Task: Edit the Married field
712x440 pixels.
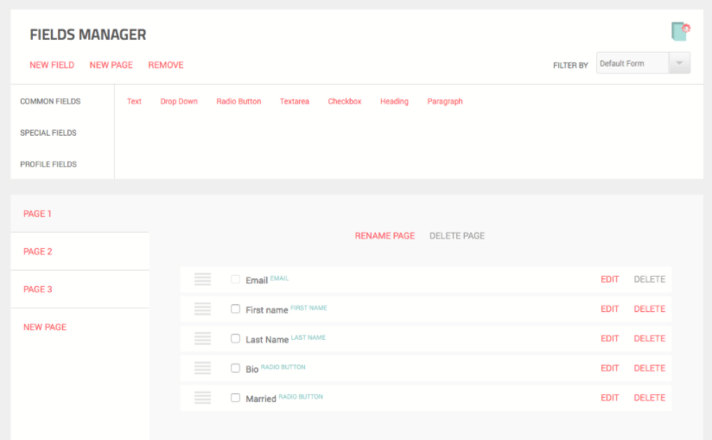Action: click(609, 398)
